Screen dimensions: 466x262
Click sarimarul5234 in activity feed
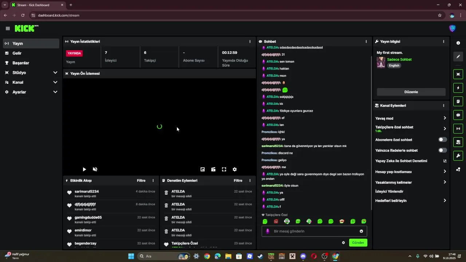pyautogui.click(x=87, y=191)
